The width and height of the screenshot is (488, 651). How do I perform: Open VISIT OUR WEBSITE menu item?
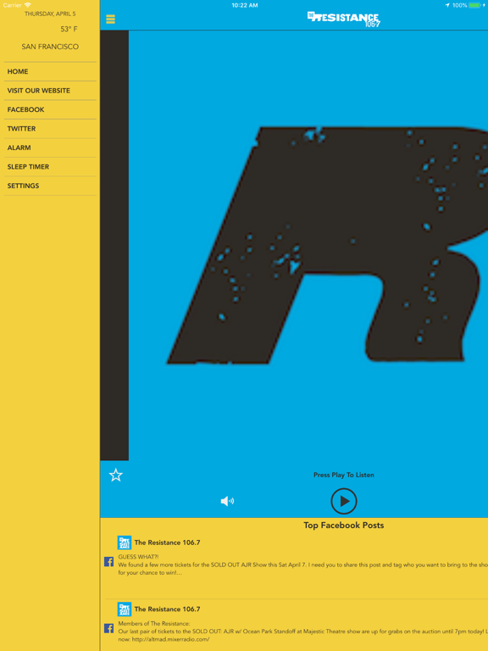(50, 91)
